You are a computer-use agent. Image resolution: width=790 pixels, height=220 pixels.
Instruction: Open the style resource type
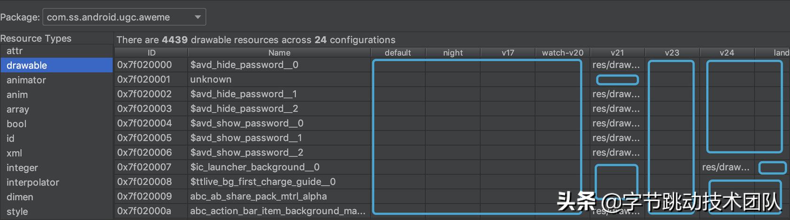tap(17, 212)
